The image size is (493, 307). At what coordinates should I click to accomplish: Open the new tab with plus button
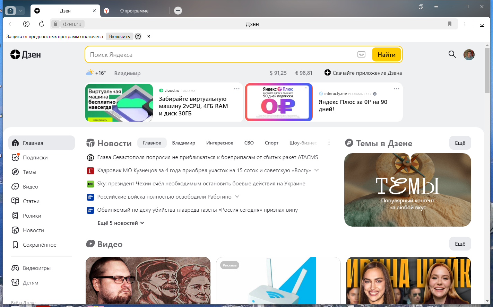coord(178,11)
